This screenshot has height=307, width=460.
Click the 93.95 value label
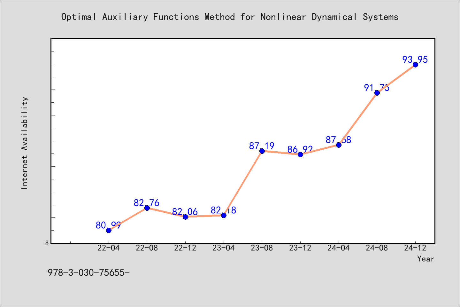415,60
